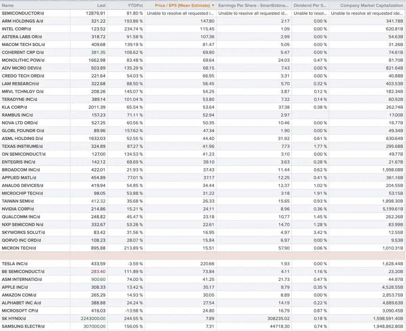Click Tesla's Price/EPS value 220.66
This screenshot has height=331, width=406.
click(x=207, y=264)
